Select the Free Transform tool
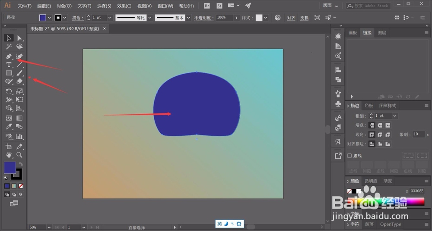This screenshot has height=231, width=432. (x=19, y=100)
